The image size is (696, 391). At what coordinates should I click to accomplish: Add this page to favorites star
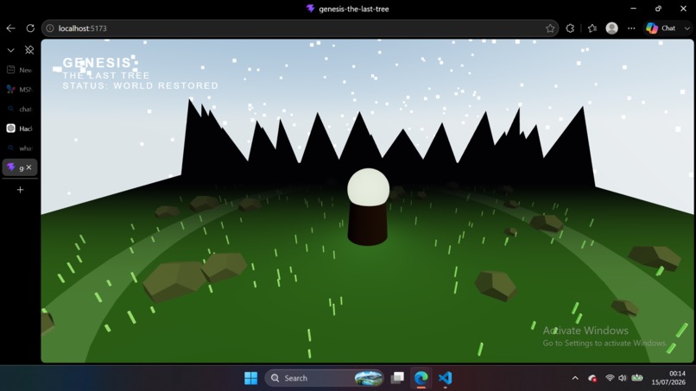pyautogui.click(x=550, y=28)
